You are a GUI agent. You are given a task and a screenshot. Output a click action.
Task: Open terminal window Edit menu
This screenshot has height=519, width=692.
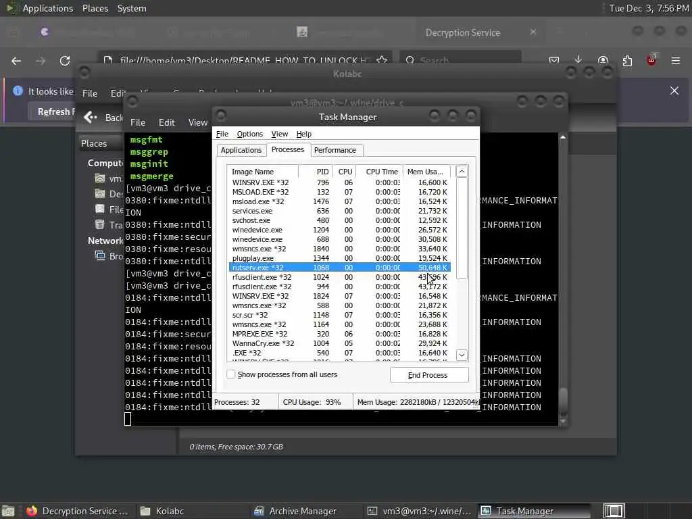(x=166, y=122)
